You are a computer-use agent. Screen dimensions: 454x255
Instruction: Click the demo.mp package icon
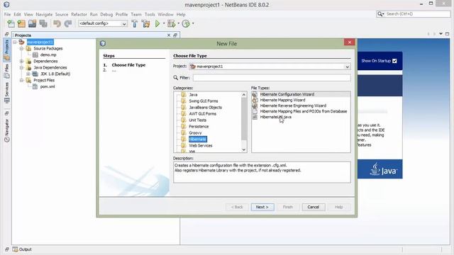(x=35, y=55)
